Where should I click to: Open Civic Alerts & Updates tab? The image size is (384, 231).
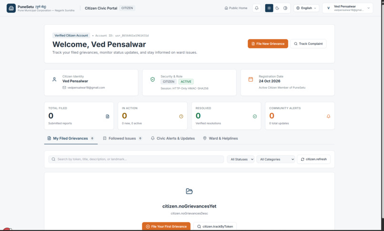173,139
